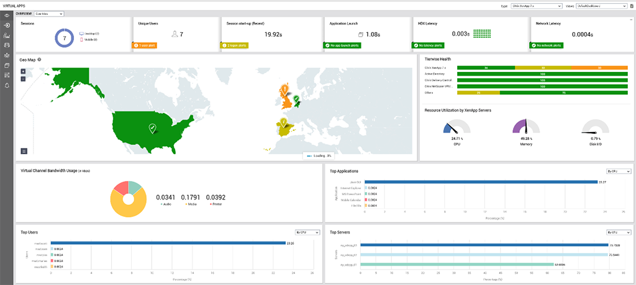Click the longest bar in Top Users
636x285 pixels.
pos(168,243)
